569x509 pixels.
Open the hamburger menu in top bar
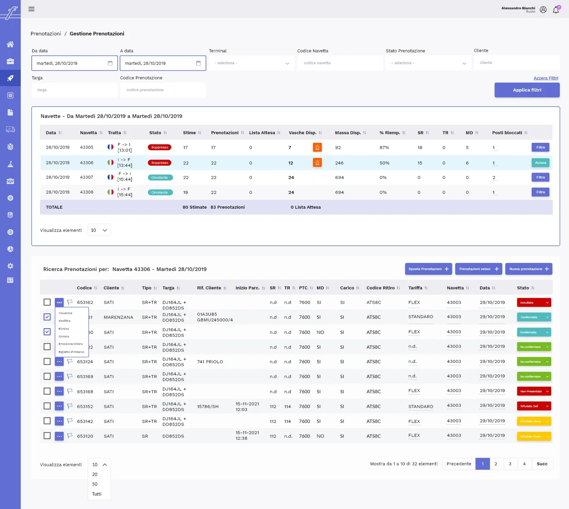click(31, 9)
